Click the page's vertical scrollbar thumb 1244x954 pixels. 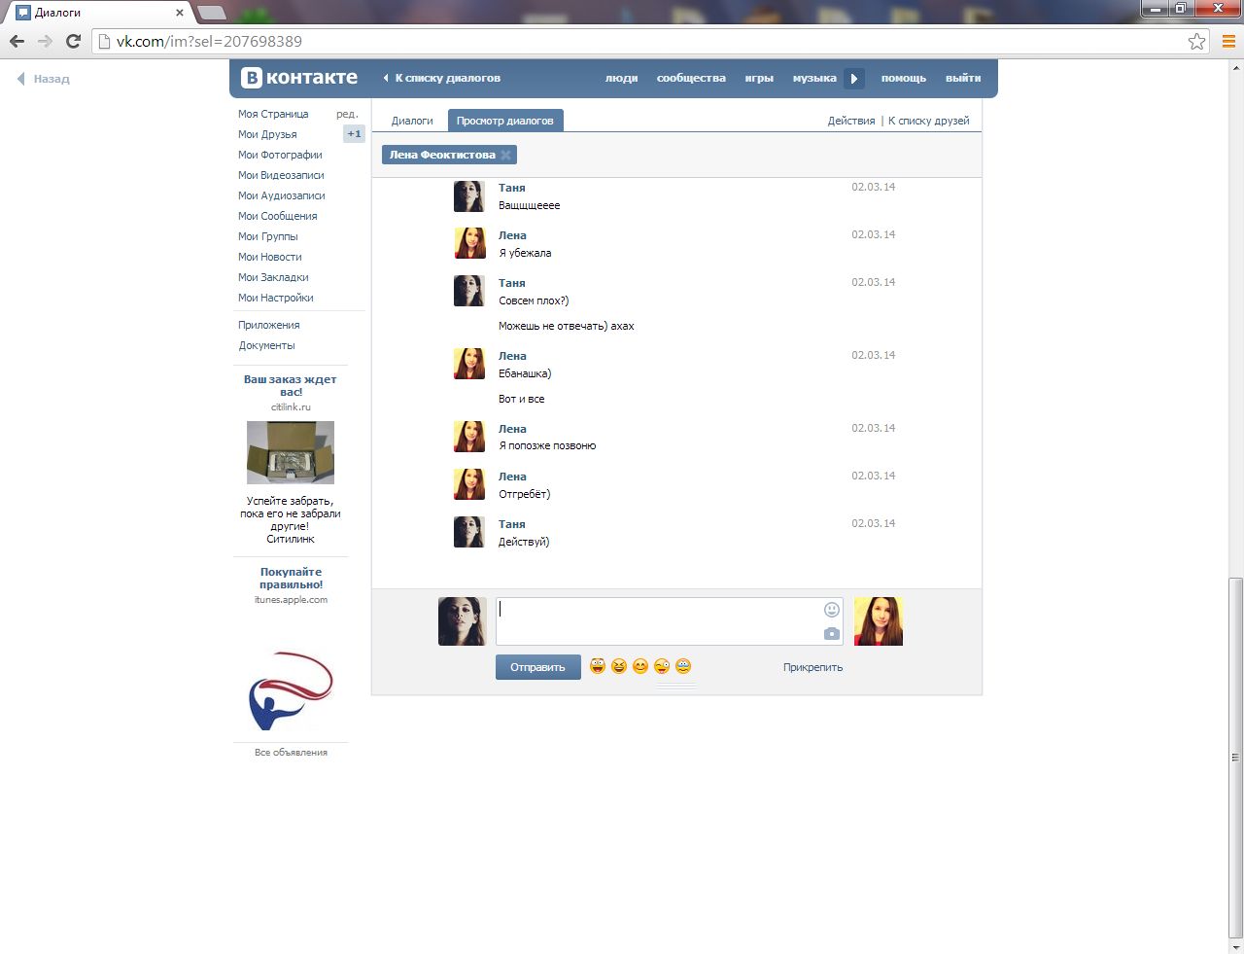pos(1235,757)
